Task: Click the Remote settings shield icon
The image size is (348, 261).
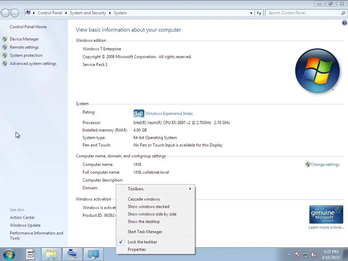Action: (x=5, y=47)
